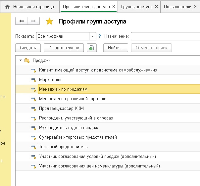The width and height of the screenshot is (200, 186).
Task: Collapse the Продажи group triangle
Action: 21,60
